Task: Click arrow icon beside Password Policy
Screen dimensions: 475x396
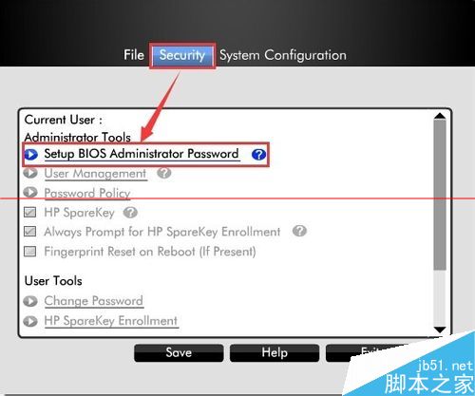Action: coord(30,192)
